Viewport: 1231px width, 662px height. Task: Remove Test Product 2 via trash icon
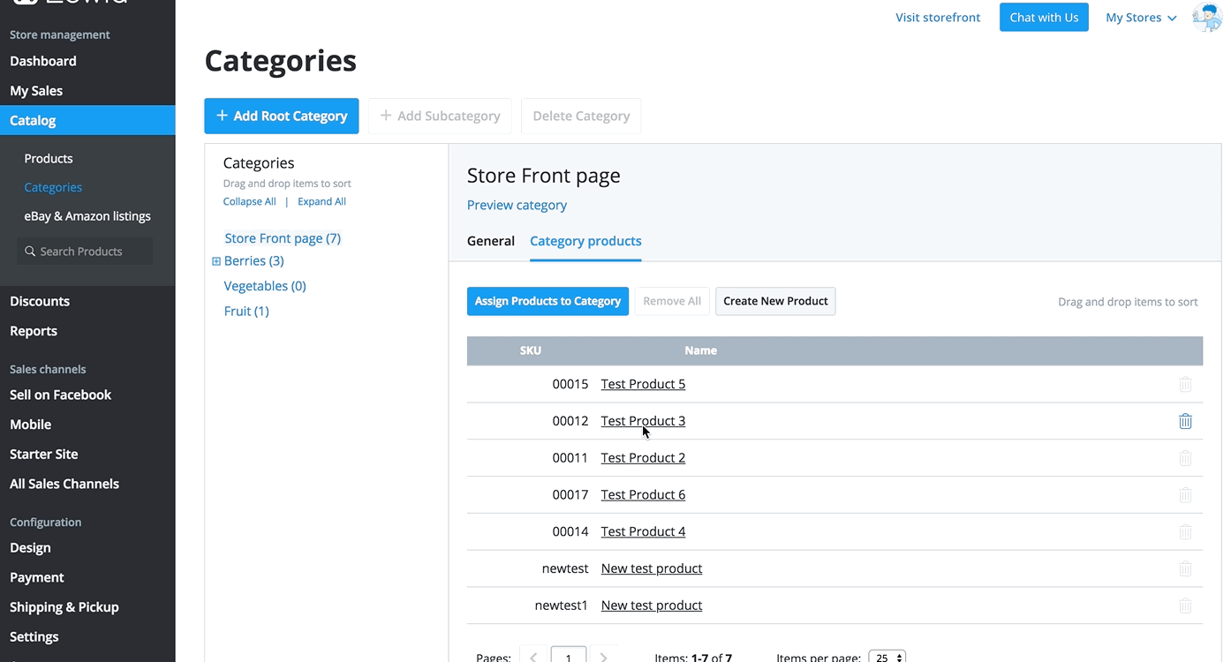click(1185, 458)
